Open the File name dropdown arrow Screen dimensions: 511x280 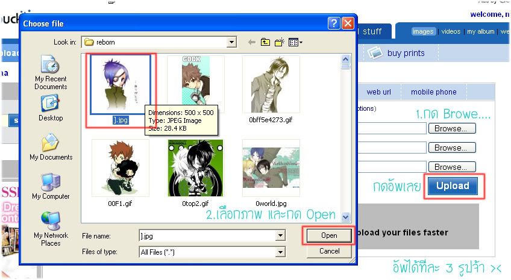tap(280, 235)
